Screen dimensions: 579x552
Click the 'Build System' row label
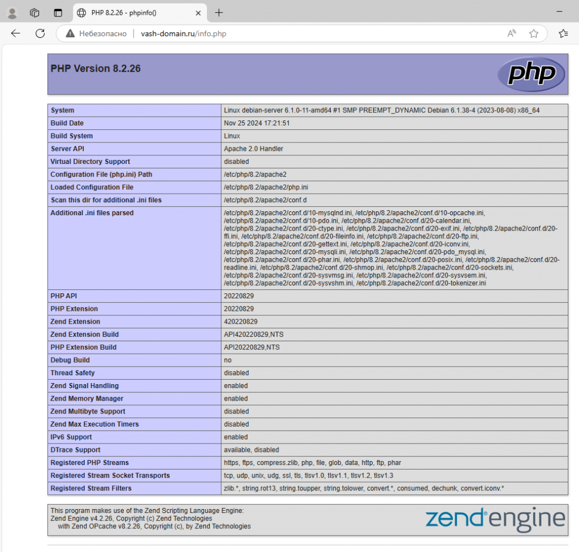pyautogui.click(x=72, y=136)
